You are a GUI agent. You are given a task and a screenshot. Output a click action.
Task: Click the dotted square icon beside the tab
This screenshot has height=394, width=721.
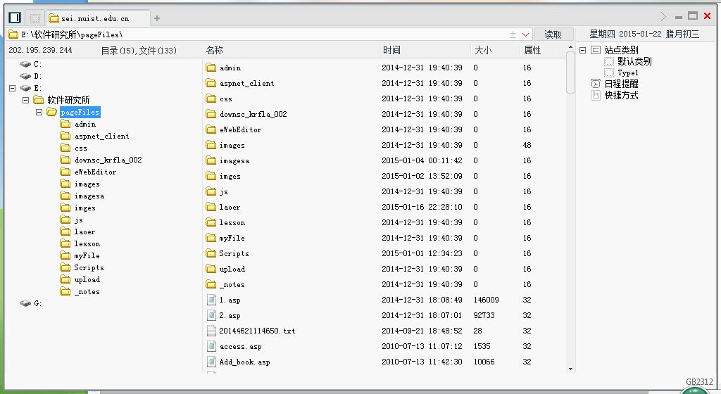35,18
